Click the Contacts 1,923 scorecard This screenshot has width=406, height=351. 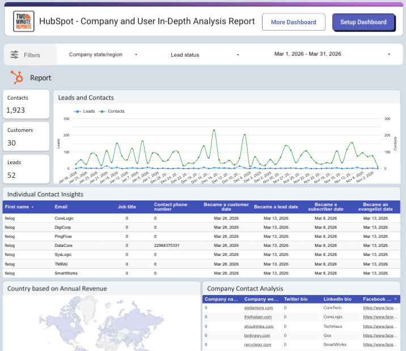26,104
